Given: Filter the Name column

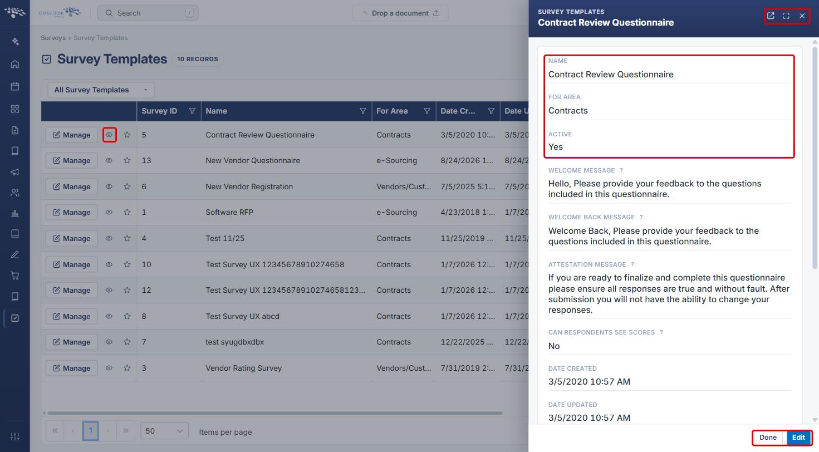Looking at the screenshot, I should (x=363, y=111).
